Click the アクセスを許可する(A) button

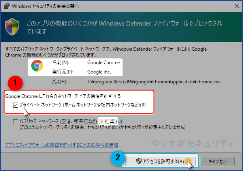pos(160,161)
